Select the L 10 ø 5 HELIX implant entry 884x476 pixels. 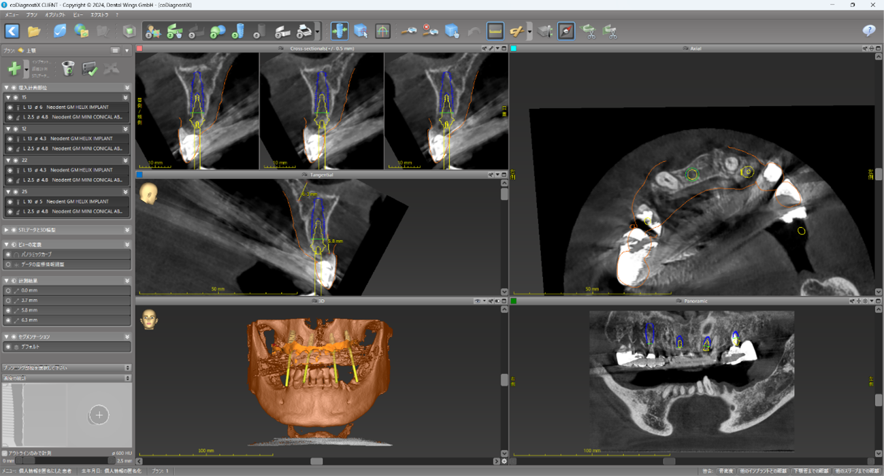pyautogui.click(x=73, y=202)
